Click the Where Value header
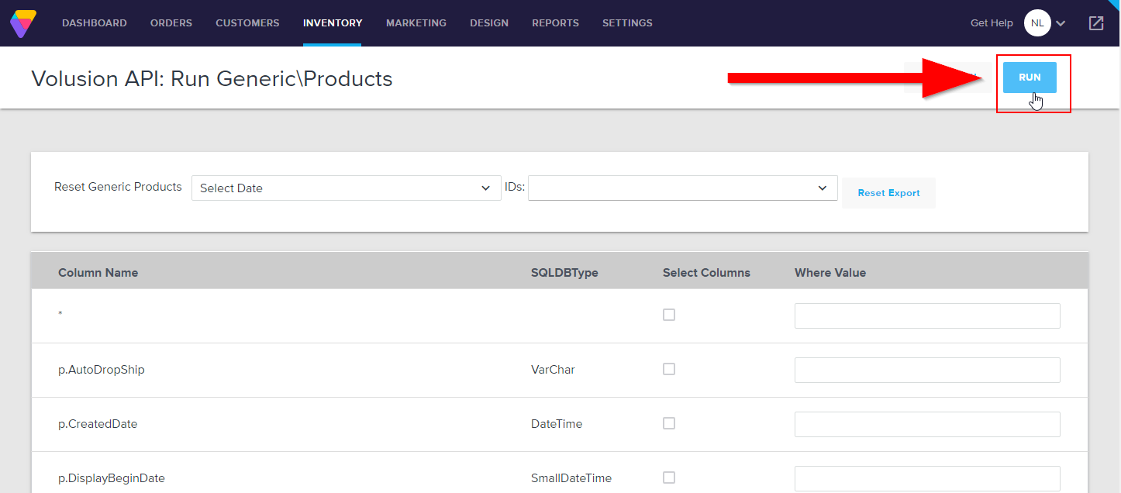The height and width of the screenshot is (493, 1121). coord(830,272)
